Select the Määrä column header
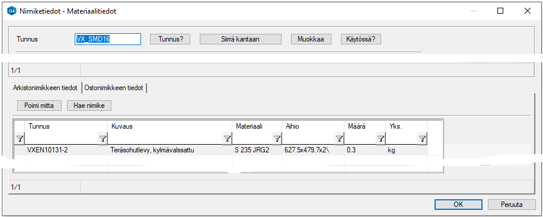This screenshot has height=217, width=543. (365, 127)
